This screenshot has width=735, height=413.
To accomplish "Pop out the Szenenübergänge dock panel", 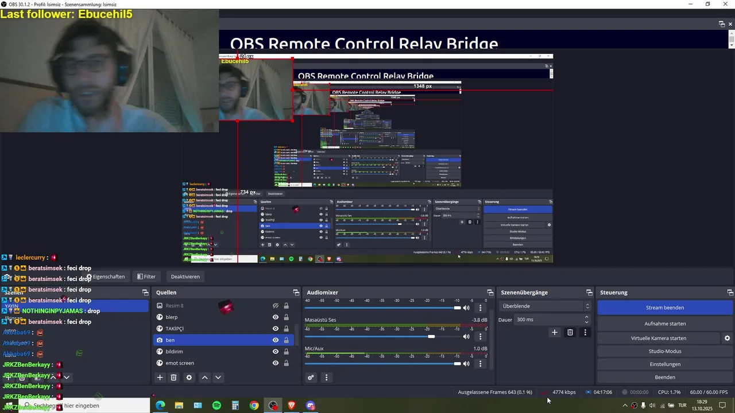I will [x=589, y=293].
